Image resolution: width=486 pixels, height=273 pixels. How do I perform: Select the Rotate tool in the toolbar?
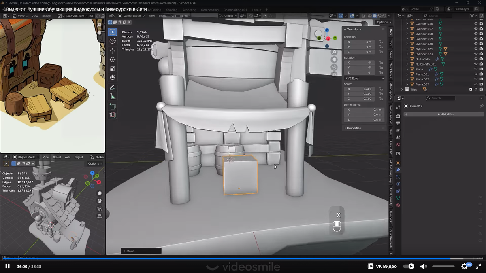pyautogui.click(x=113, y=59)
